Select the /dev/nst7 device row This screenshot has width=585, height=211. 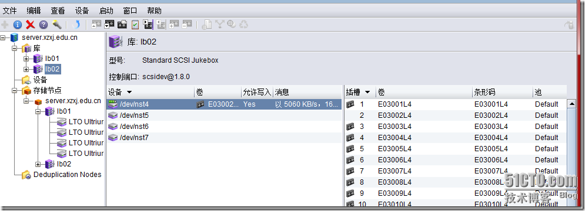[224, 138]
